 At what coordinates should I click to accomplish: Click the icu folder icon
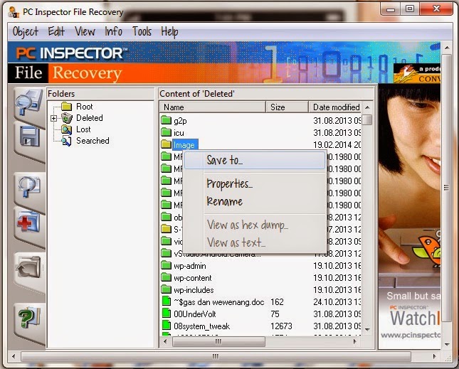point(167,132)
